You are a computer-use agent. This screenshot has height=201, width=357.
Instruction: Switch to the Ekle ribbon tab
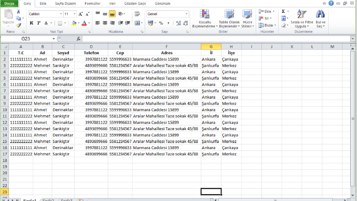pyautogui.click(x=43, y=4)
